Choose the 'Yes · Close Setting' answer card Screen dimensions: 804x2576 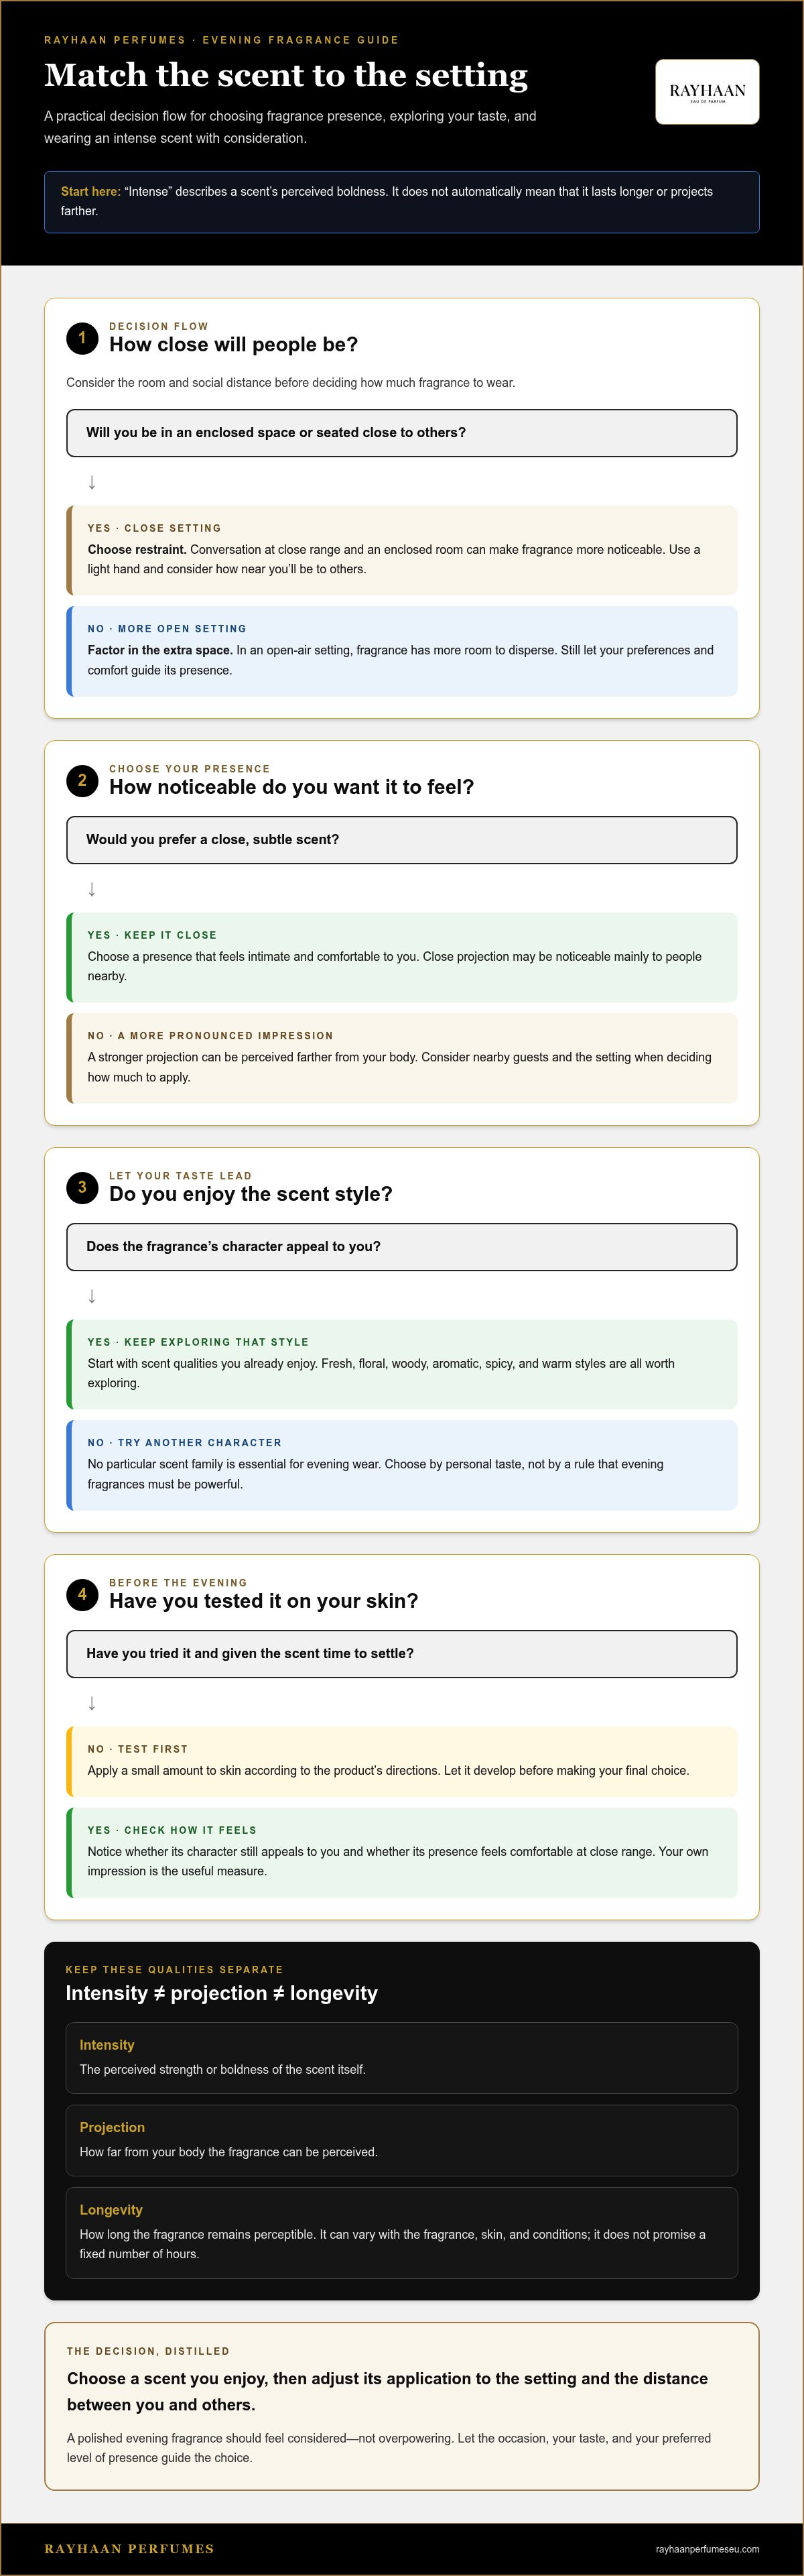click(x=401, y=550)
